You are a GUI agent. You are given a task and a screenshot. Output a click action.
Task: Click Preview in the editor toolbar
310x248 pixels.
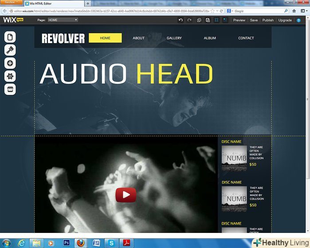pyautogui.click(x=239, y=20)
